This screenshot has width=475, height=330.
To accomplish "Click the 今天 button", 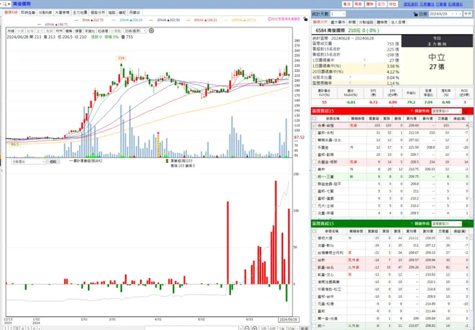I will (467, 14).
